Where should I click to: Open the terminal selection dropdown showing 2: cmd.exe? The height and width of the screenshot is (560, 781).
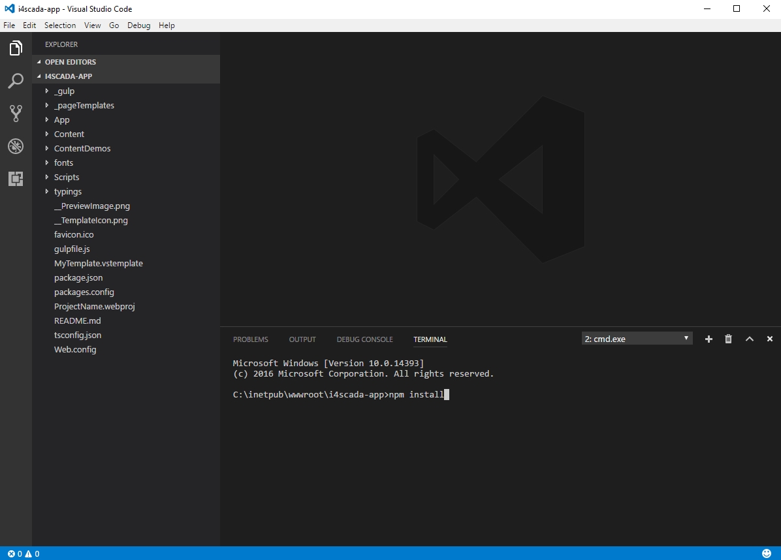coord(636,338)
